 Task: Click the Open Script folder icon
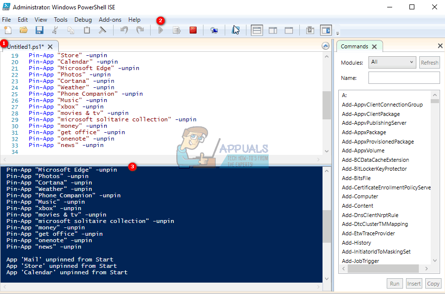(23, 31)
